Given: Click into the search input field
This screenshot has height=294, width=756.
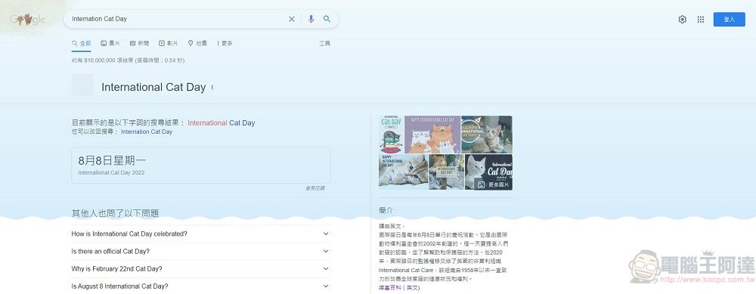Looking at the screenshot, I should tap(178, 20).
